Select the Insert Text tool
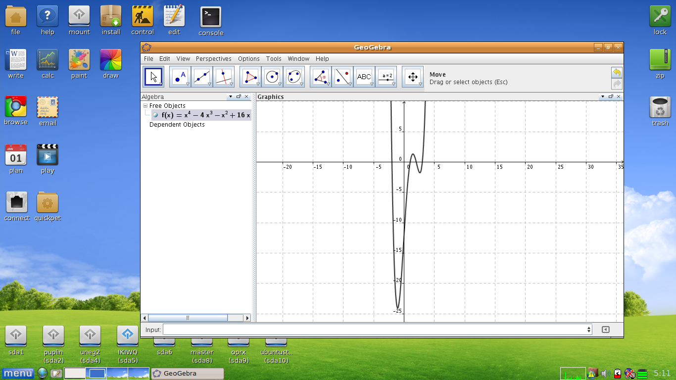Viewport: 676px width, 380px height. pos(364,75)
